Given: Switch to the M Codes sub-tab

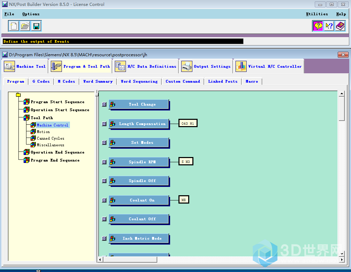Looking at the screenshot, I should (66, 81).
